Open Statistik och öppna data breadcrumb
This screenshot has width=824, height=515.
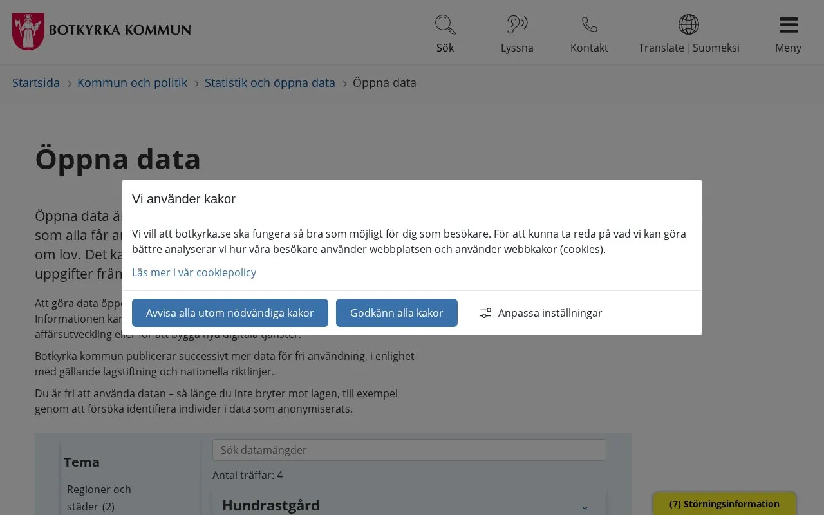coord(270,83)
